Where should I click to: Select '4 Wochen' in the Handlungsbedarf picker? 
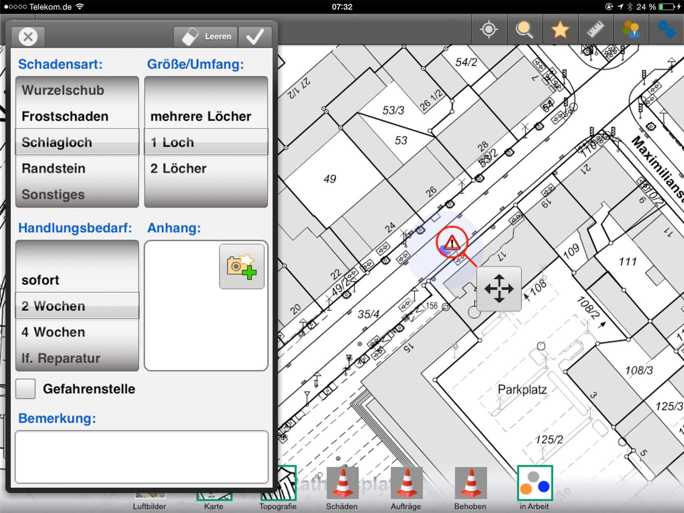pos(53,332)
